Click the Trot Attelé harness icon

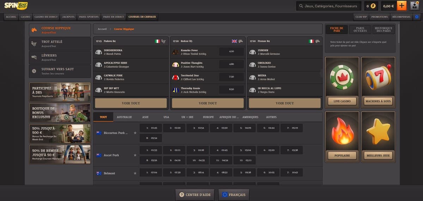coord(34,44)
